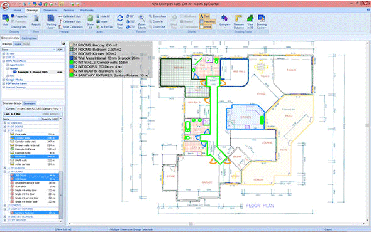Switch to Costing View tab
371x232 pixels.
click(30, 38)
